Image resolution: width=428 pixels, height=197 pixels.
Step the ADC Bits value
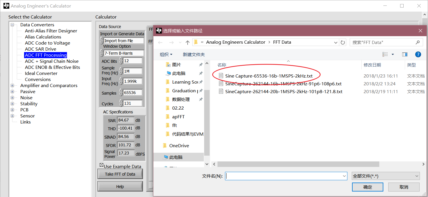[x=121, y=61]
